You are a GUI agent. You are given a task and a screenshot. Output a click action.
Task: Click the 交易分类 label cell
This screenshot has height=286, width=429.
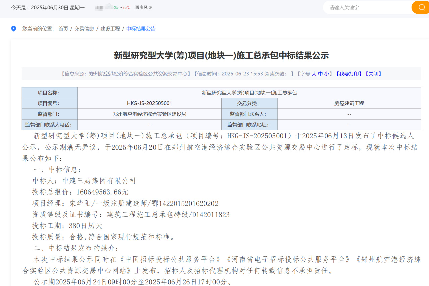(x=249, y=103)
